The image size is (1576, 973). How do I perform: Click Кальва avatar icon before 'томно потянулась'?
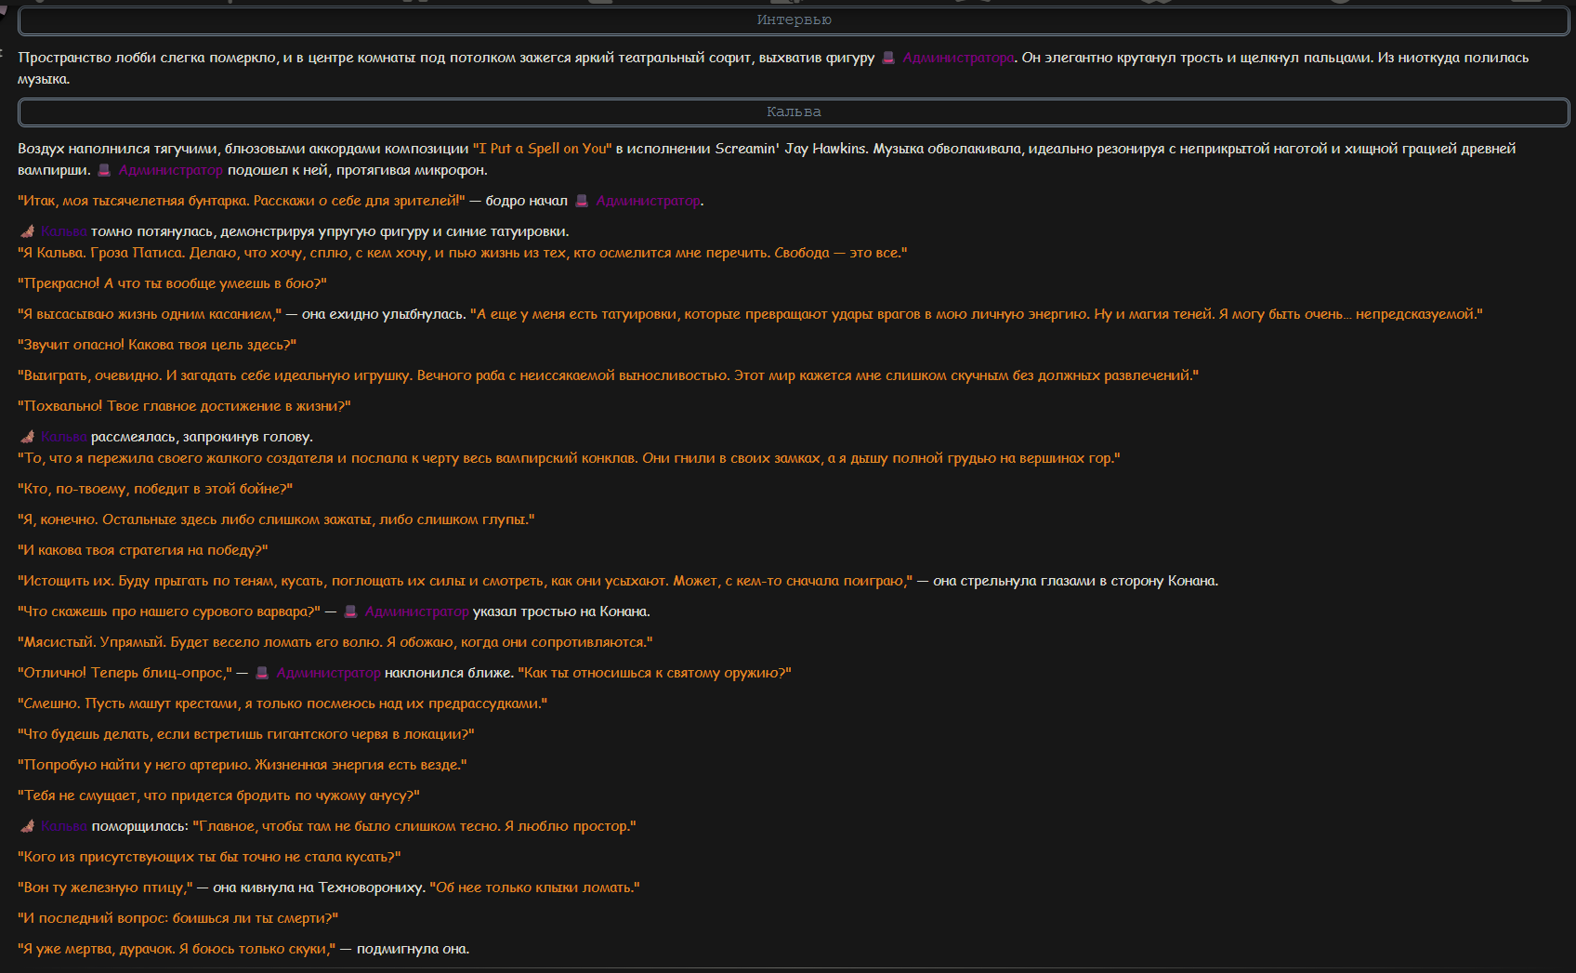[x=27, y=231]
